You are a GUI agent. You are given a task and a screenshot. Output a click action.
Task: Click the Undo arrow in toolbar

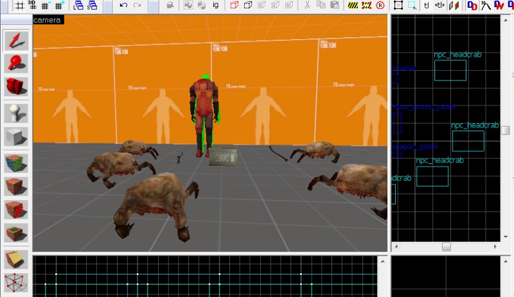[123, 6]
